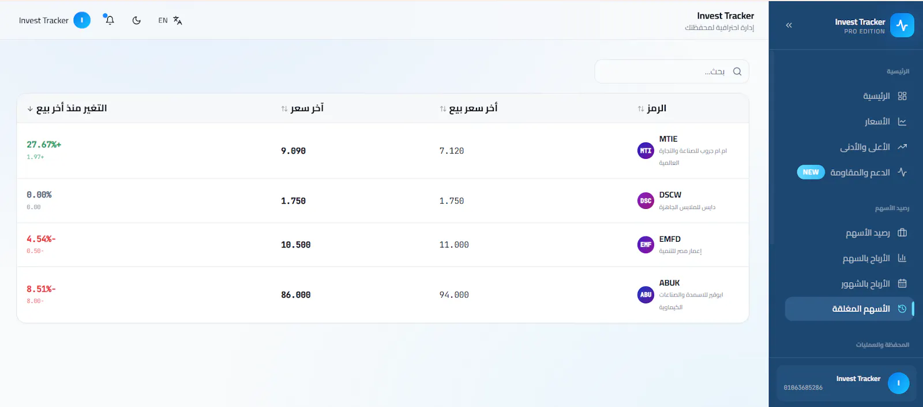The width and height of the screenshot is (923, 407).
Task: Click the Invest Tracker pulse logo icon
Action: 902,25
